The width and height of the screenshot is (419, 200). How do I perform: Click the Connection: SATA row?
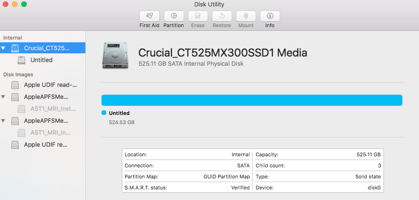pyautogui.click(x=187, y=166)
